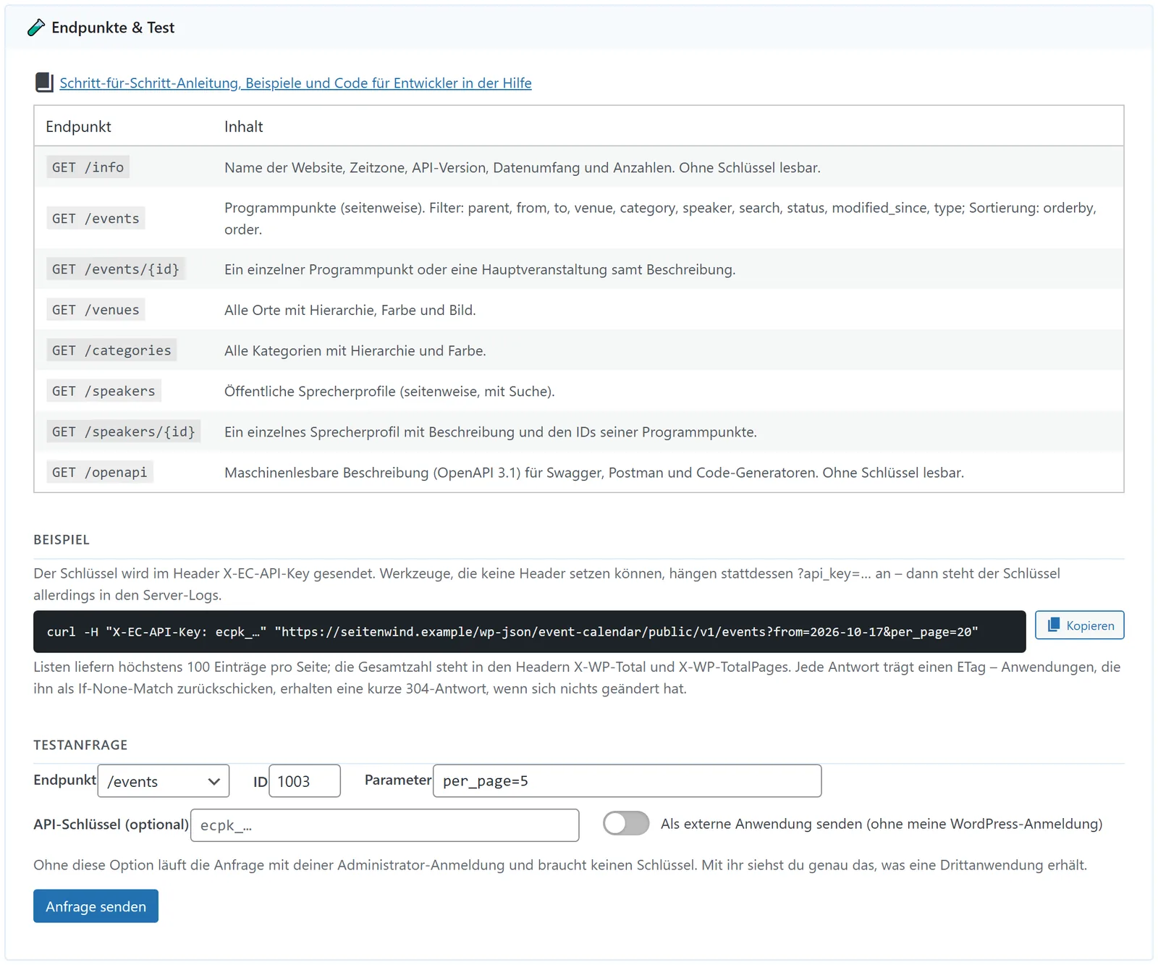1158x965 pixels.
Task: Select the 'GET /speakers/{id}' endpoint code
Action: tap(124, 431)
